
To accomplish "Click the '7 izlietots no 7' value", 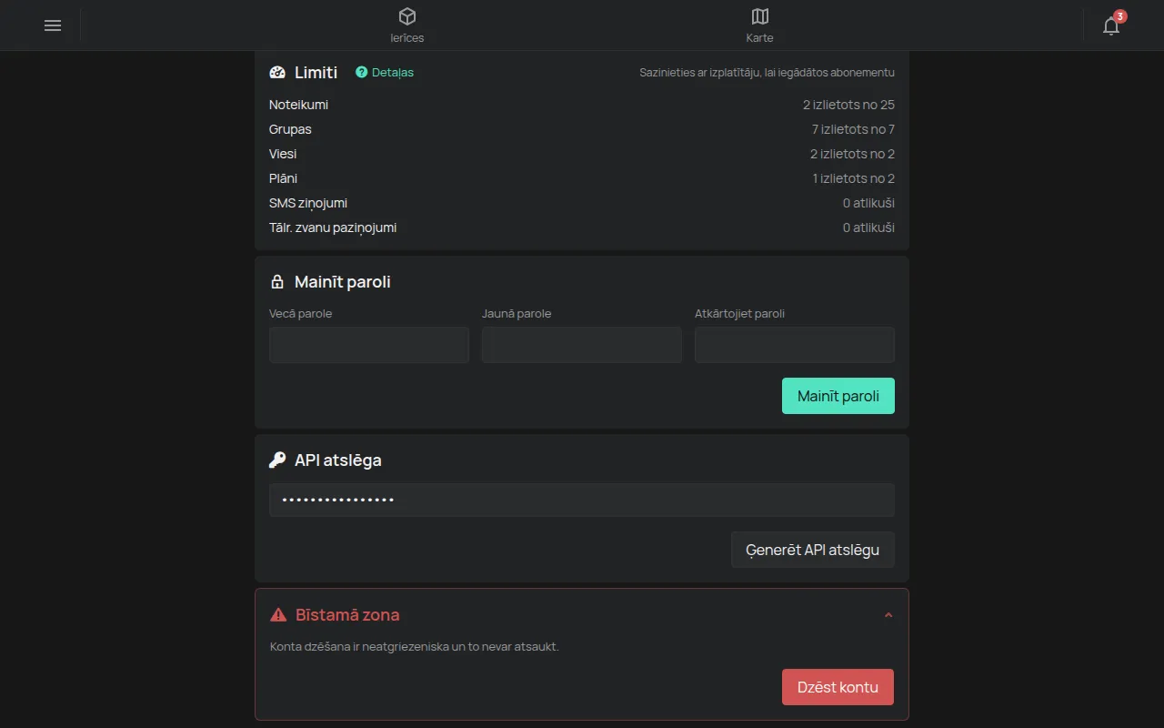I will [x=853, y=129].
